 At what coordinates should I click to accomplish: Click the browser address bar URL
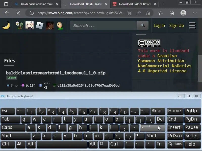pos(81,13)
